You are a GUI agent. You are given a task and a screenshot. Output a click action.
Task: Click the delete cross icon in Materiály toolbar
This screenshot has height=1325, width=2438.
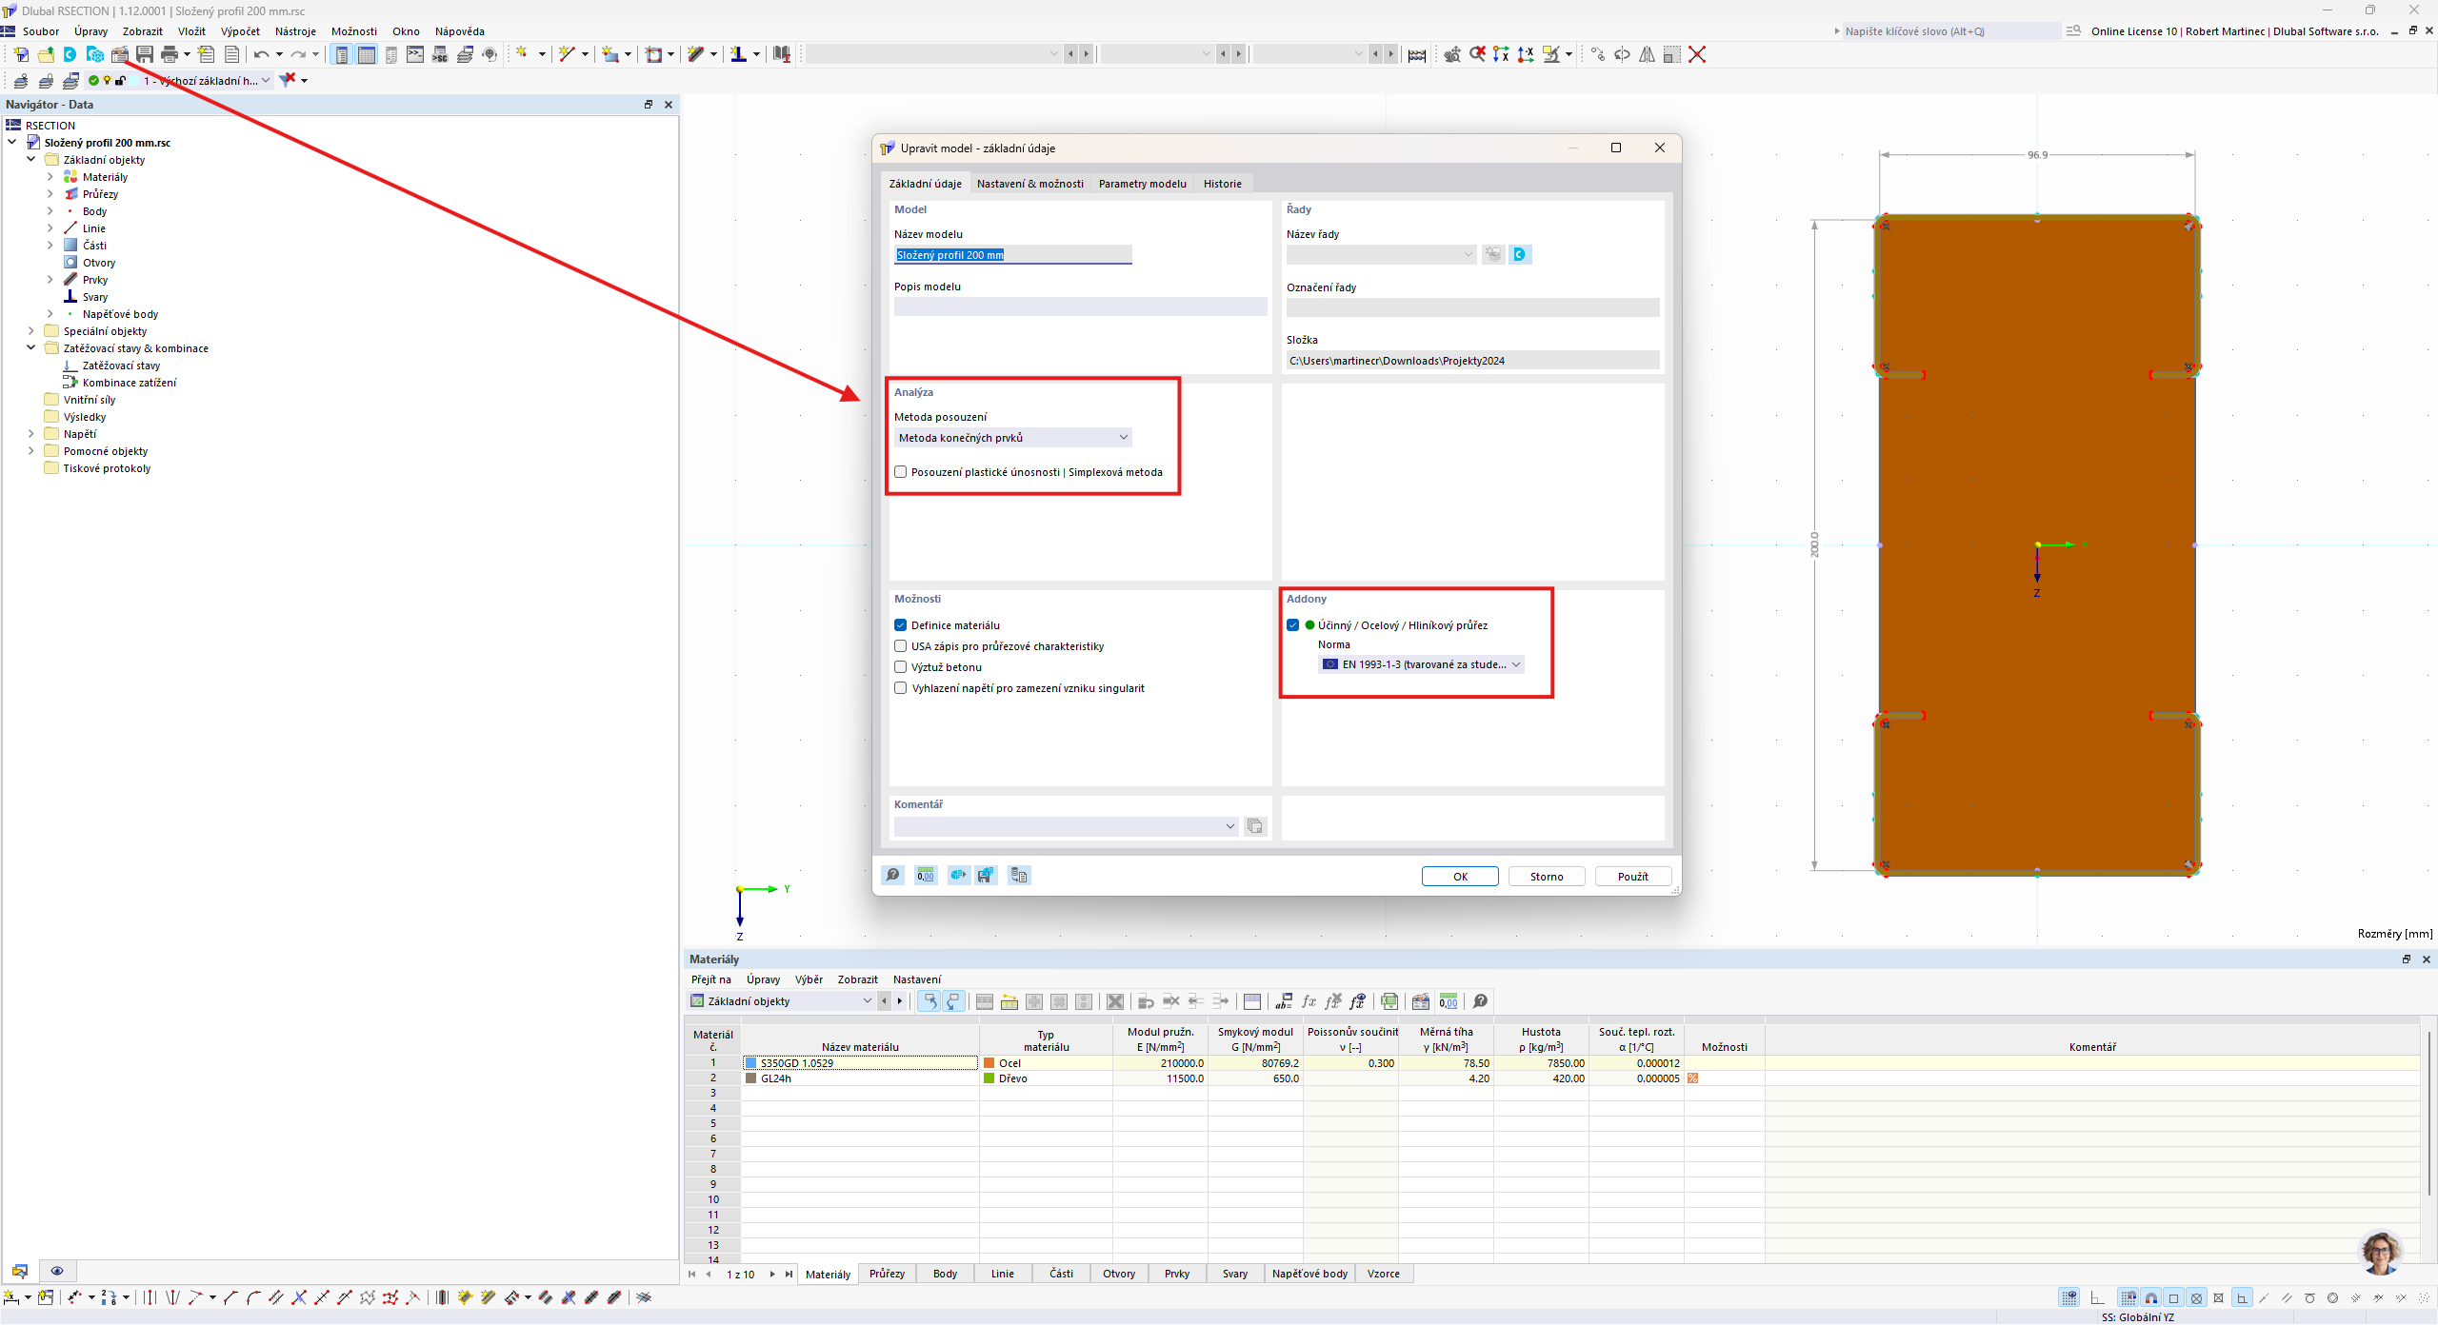1115,1001
